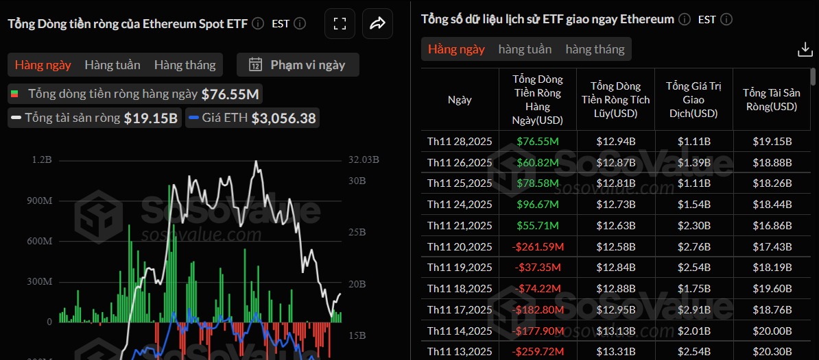Image resolution: width=819 pixels, height=360 pixels.
Task: Select the Th11 28,2025 date cell
Action: pyautogui.click(x=460, y=141)
